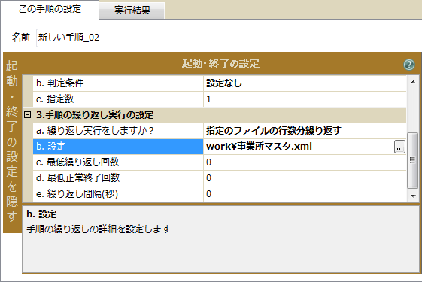Click the 繰り返し間隔(秒) value 0

[305, 194]
